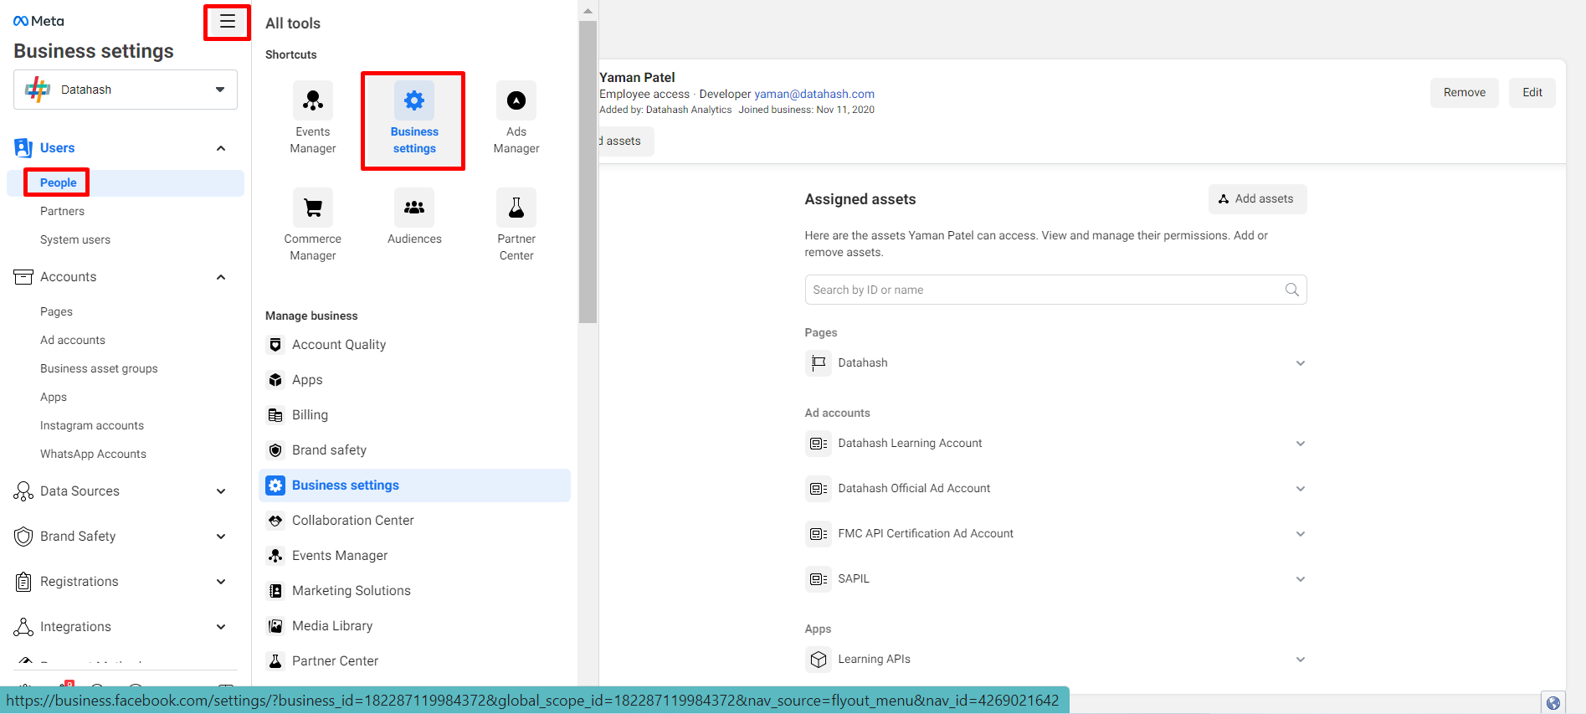
Task: Click the Data Sources sidebar icon
Action: [23, 491]
